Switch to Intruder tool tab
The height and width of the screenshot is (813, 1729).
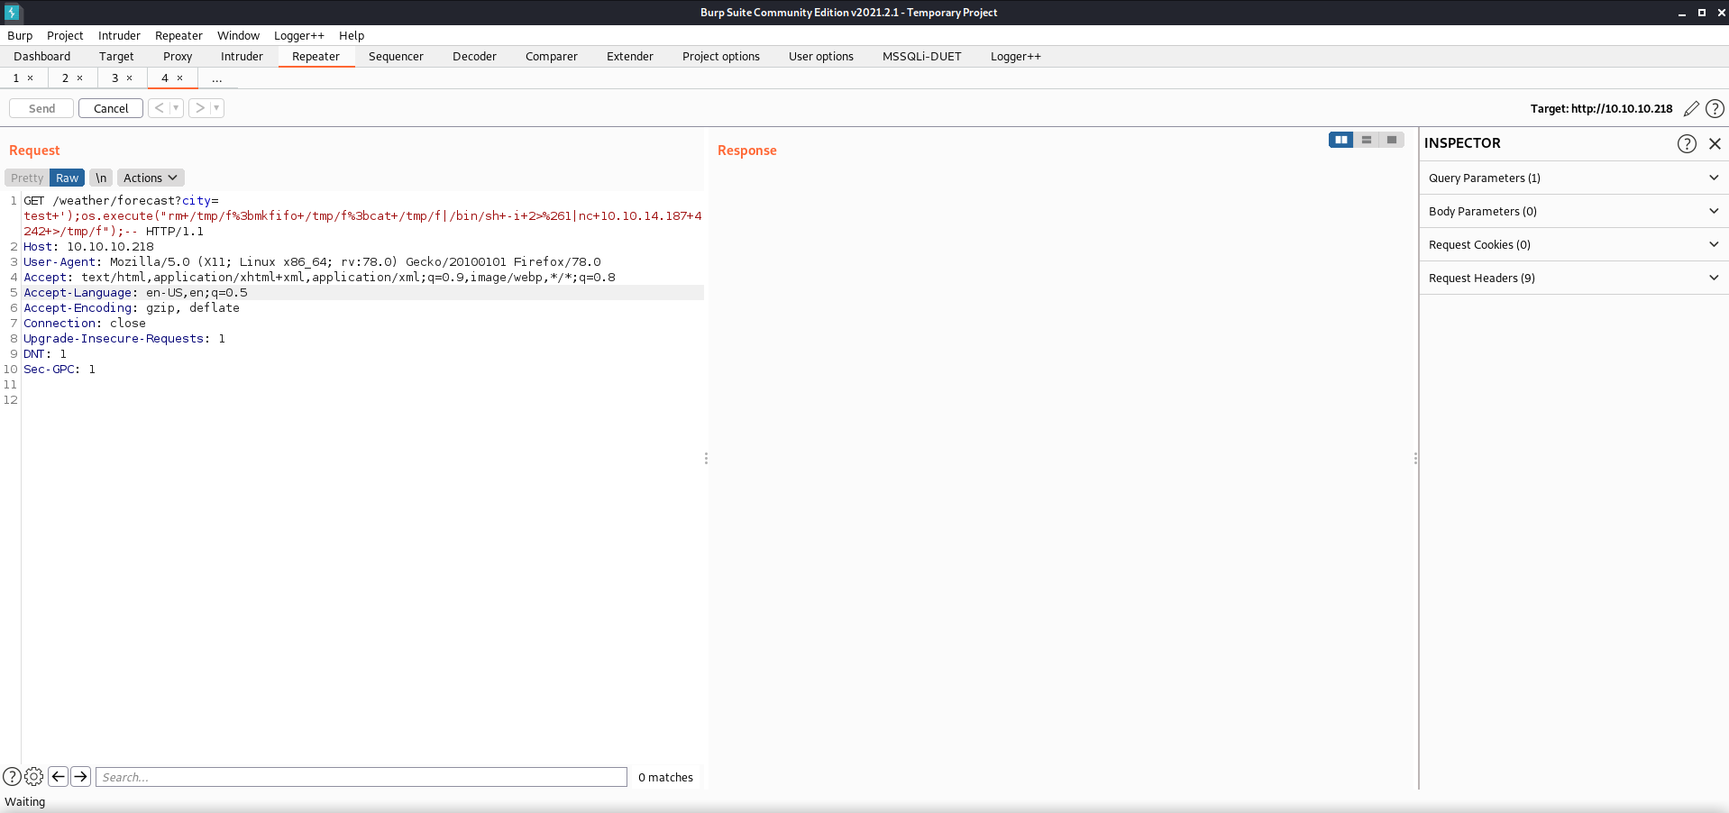tap(242, 57)
